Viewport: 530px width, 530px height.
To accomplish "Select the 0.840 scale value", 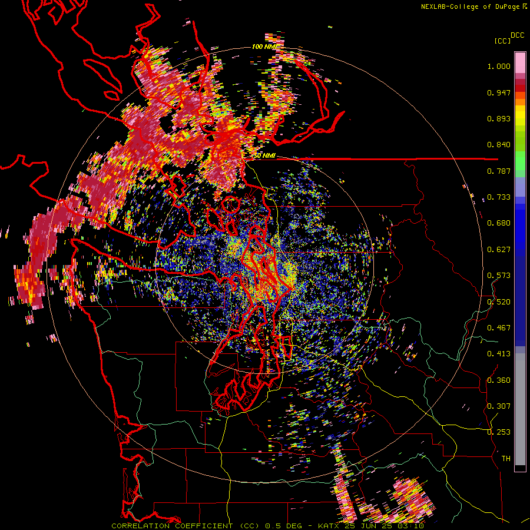I will (x=499, y=145).
